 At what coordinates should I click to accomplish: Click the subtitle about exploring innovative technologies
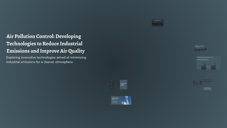[x=46, y=60]
